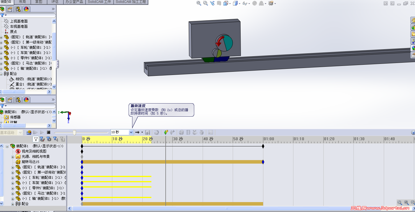
Task: Open the Animation Wizard icon
Action: pos(157,132)
